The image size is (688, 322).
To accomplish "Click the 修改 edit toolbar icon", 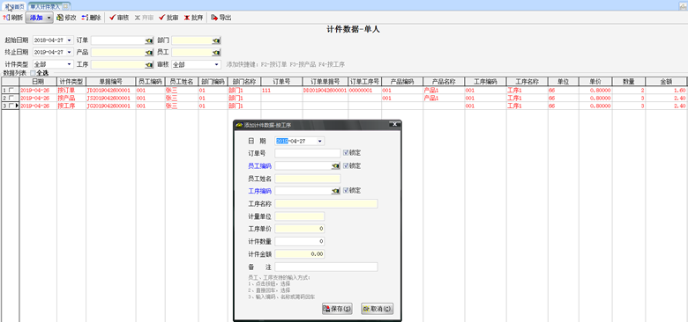I will 60,18.
